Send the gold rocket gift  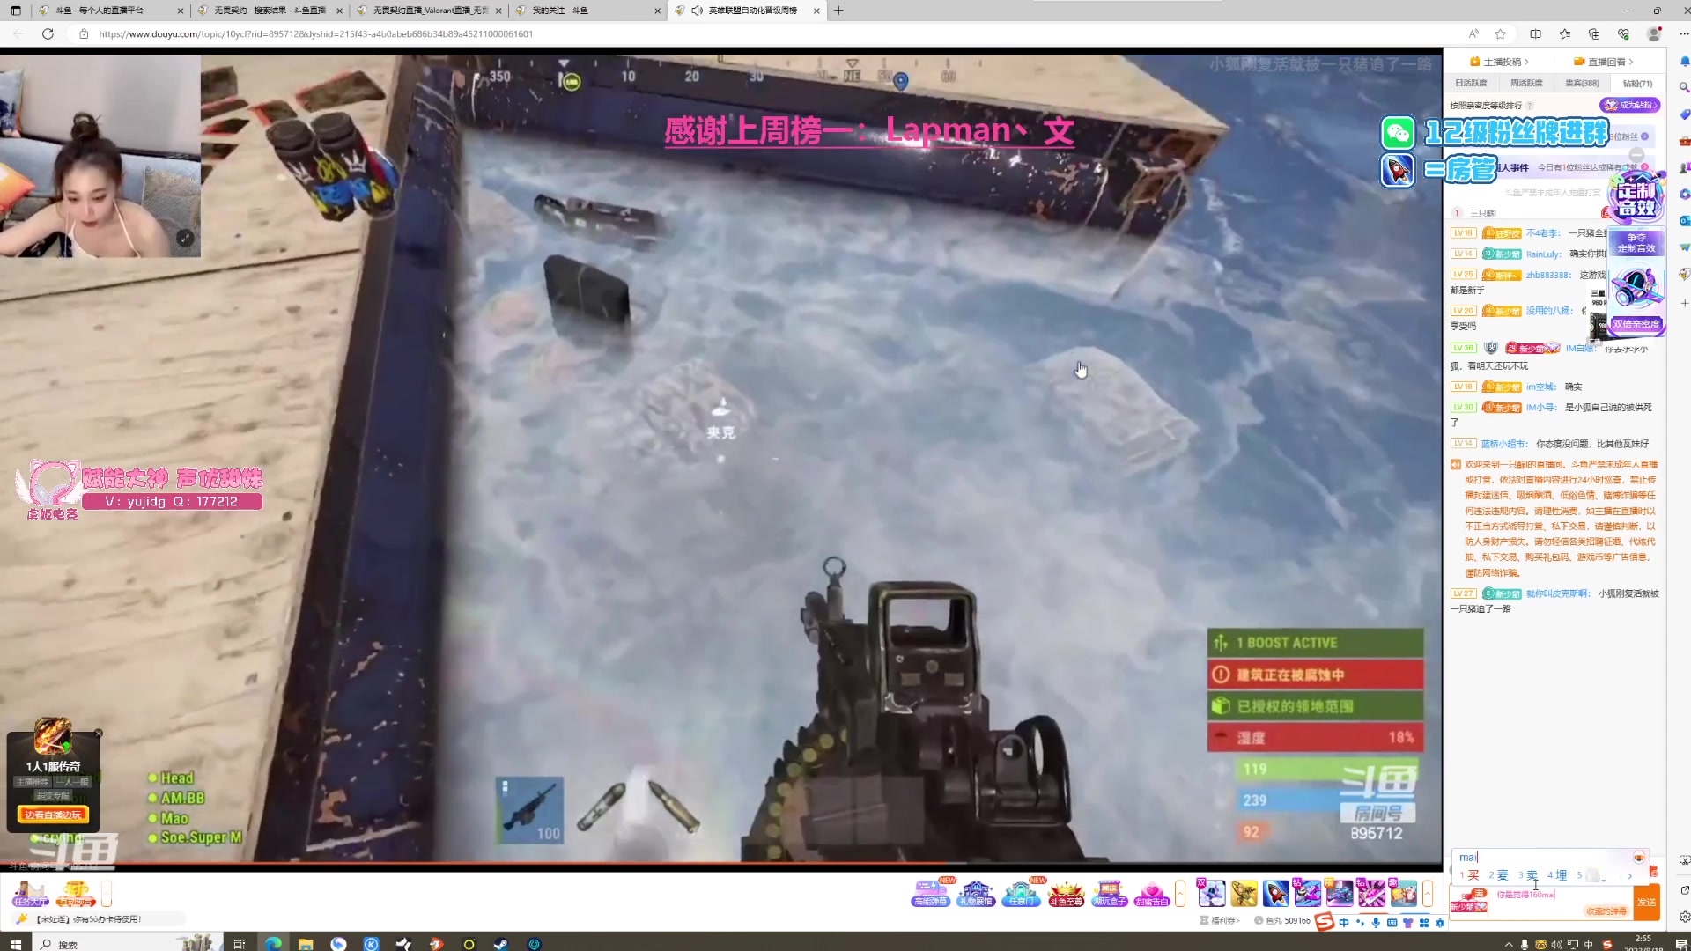tap(1244, 893)
